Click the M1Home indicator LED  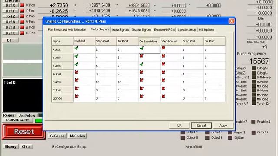254,77
